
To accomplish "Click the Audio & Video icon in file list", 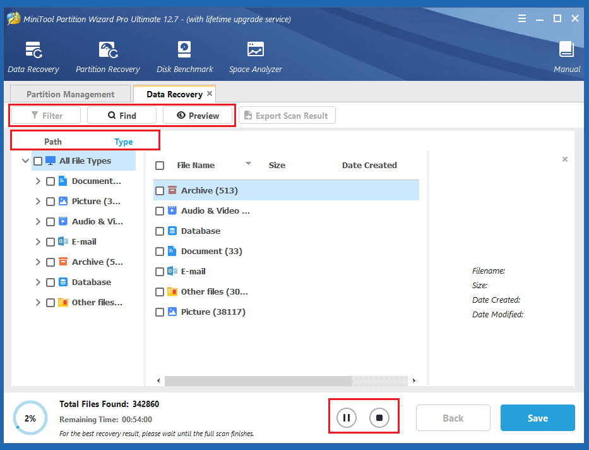I will pyautogui.click(x=172, y=210).
